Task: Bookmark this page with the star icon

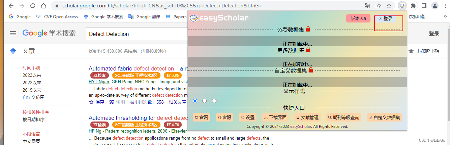Action: point(389,6)
